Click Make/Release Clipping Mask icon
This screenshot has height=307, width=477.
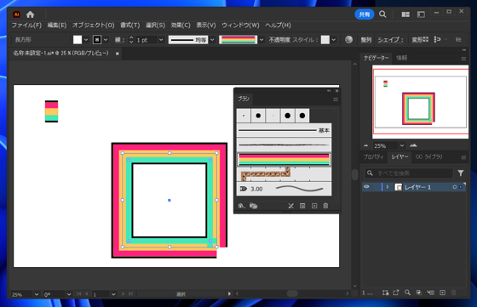click(x=419, y=293)
